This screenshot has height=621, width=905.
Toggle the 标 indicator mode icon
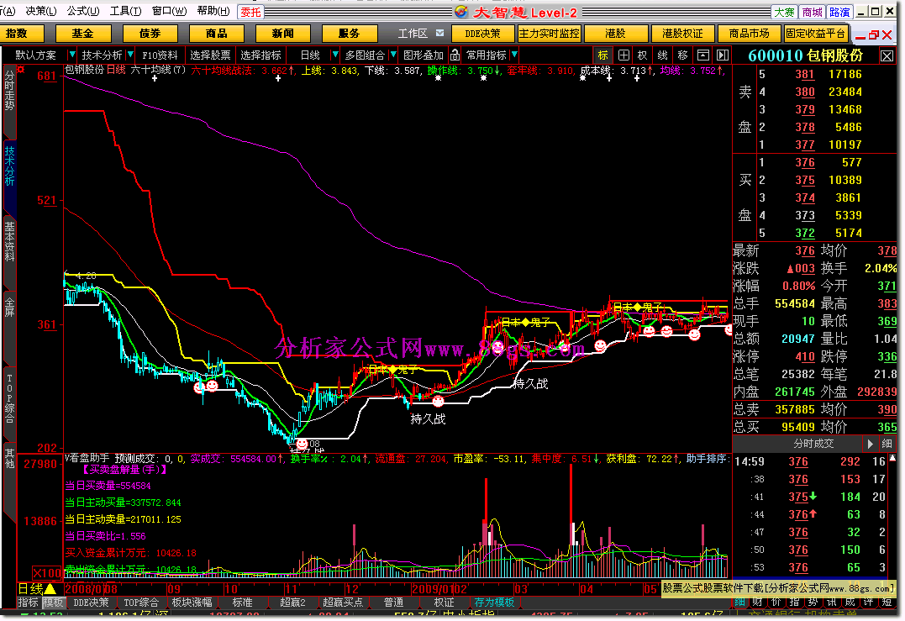click(603, 55)
